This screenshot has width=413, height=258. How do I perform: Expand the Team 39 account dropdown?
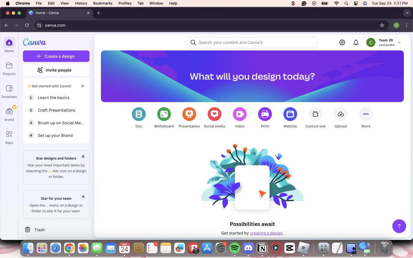pyautogui.click(x=399, y=42)
